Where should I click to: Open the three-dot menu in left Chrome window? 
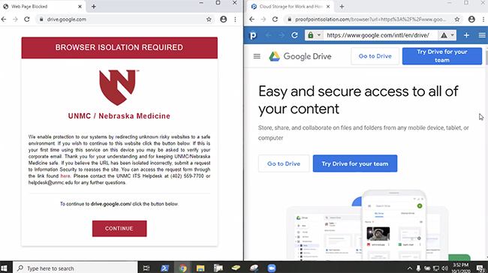pyautogui.click(x=235, y=19)
